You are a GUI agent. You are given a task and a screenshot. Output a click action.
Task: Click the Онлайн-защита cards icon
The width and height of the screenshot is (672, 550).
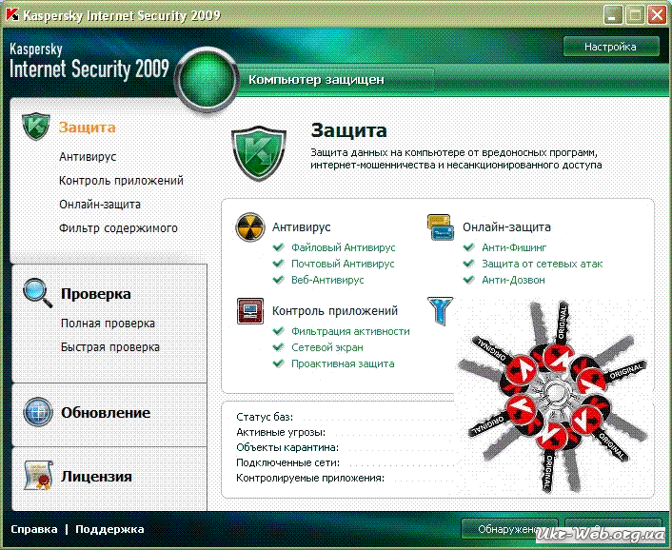pos(440,227)
